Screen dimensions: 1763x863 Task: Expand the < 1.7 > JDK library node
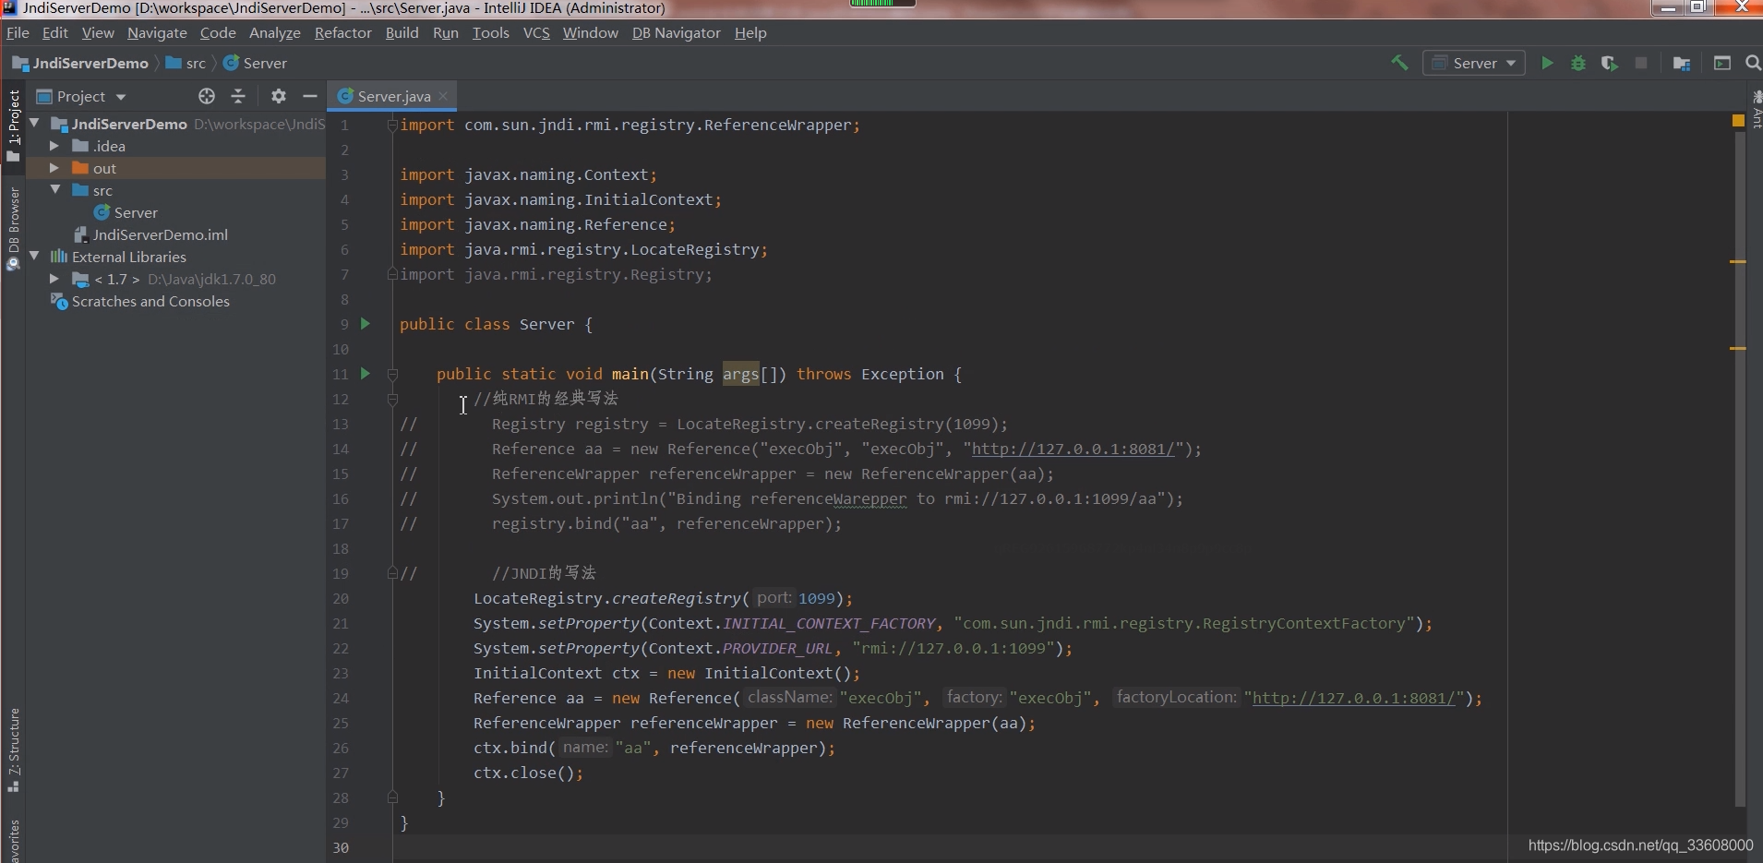pos(54,279)
